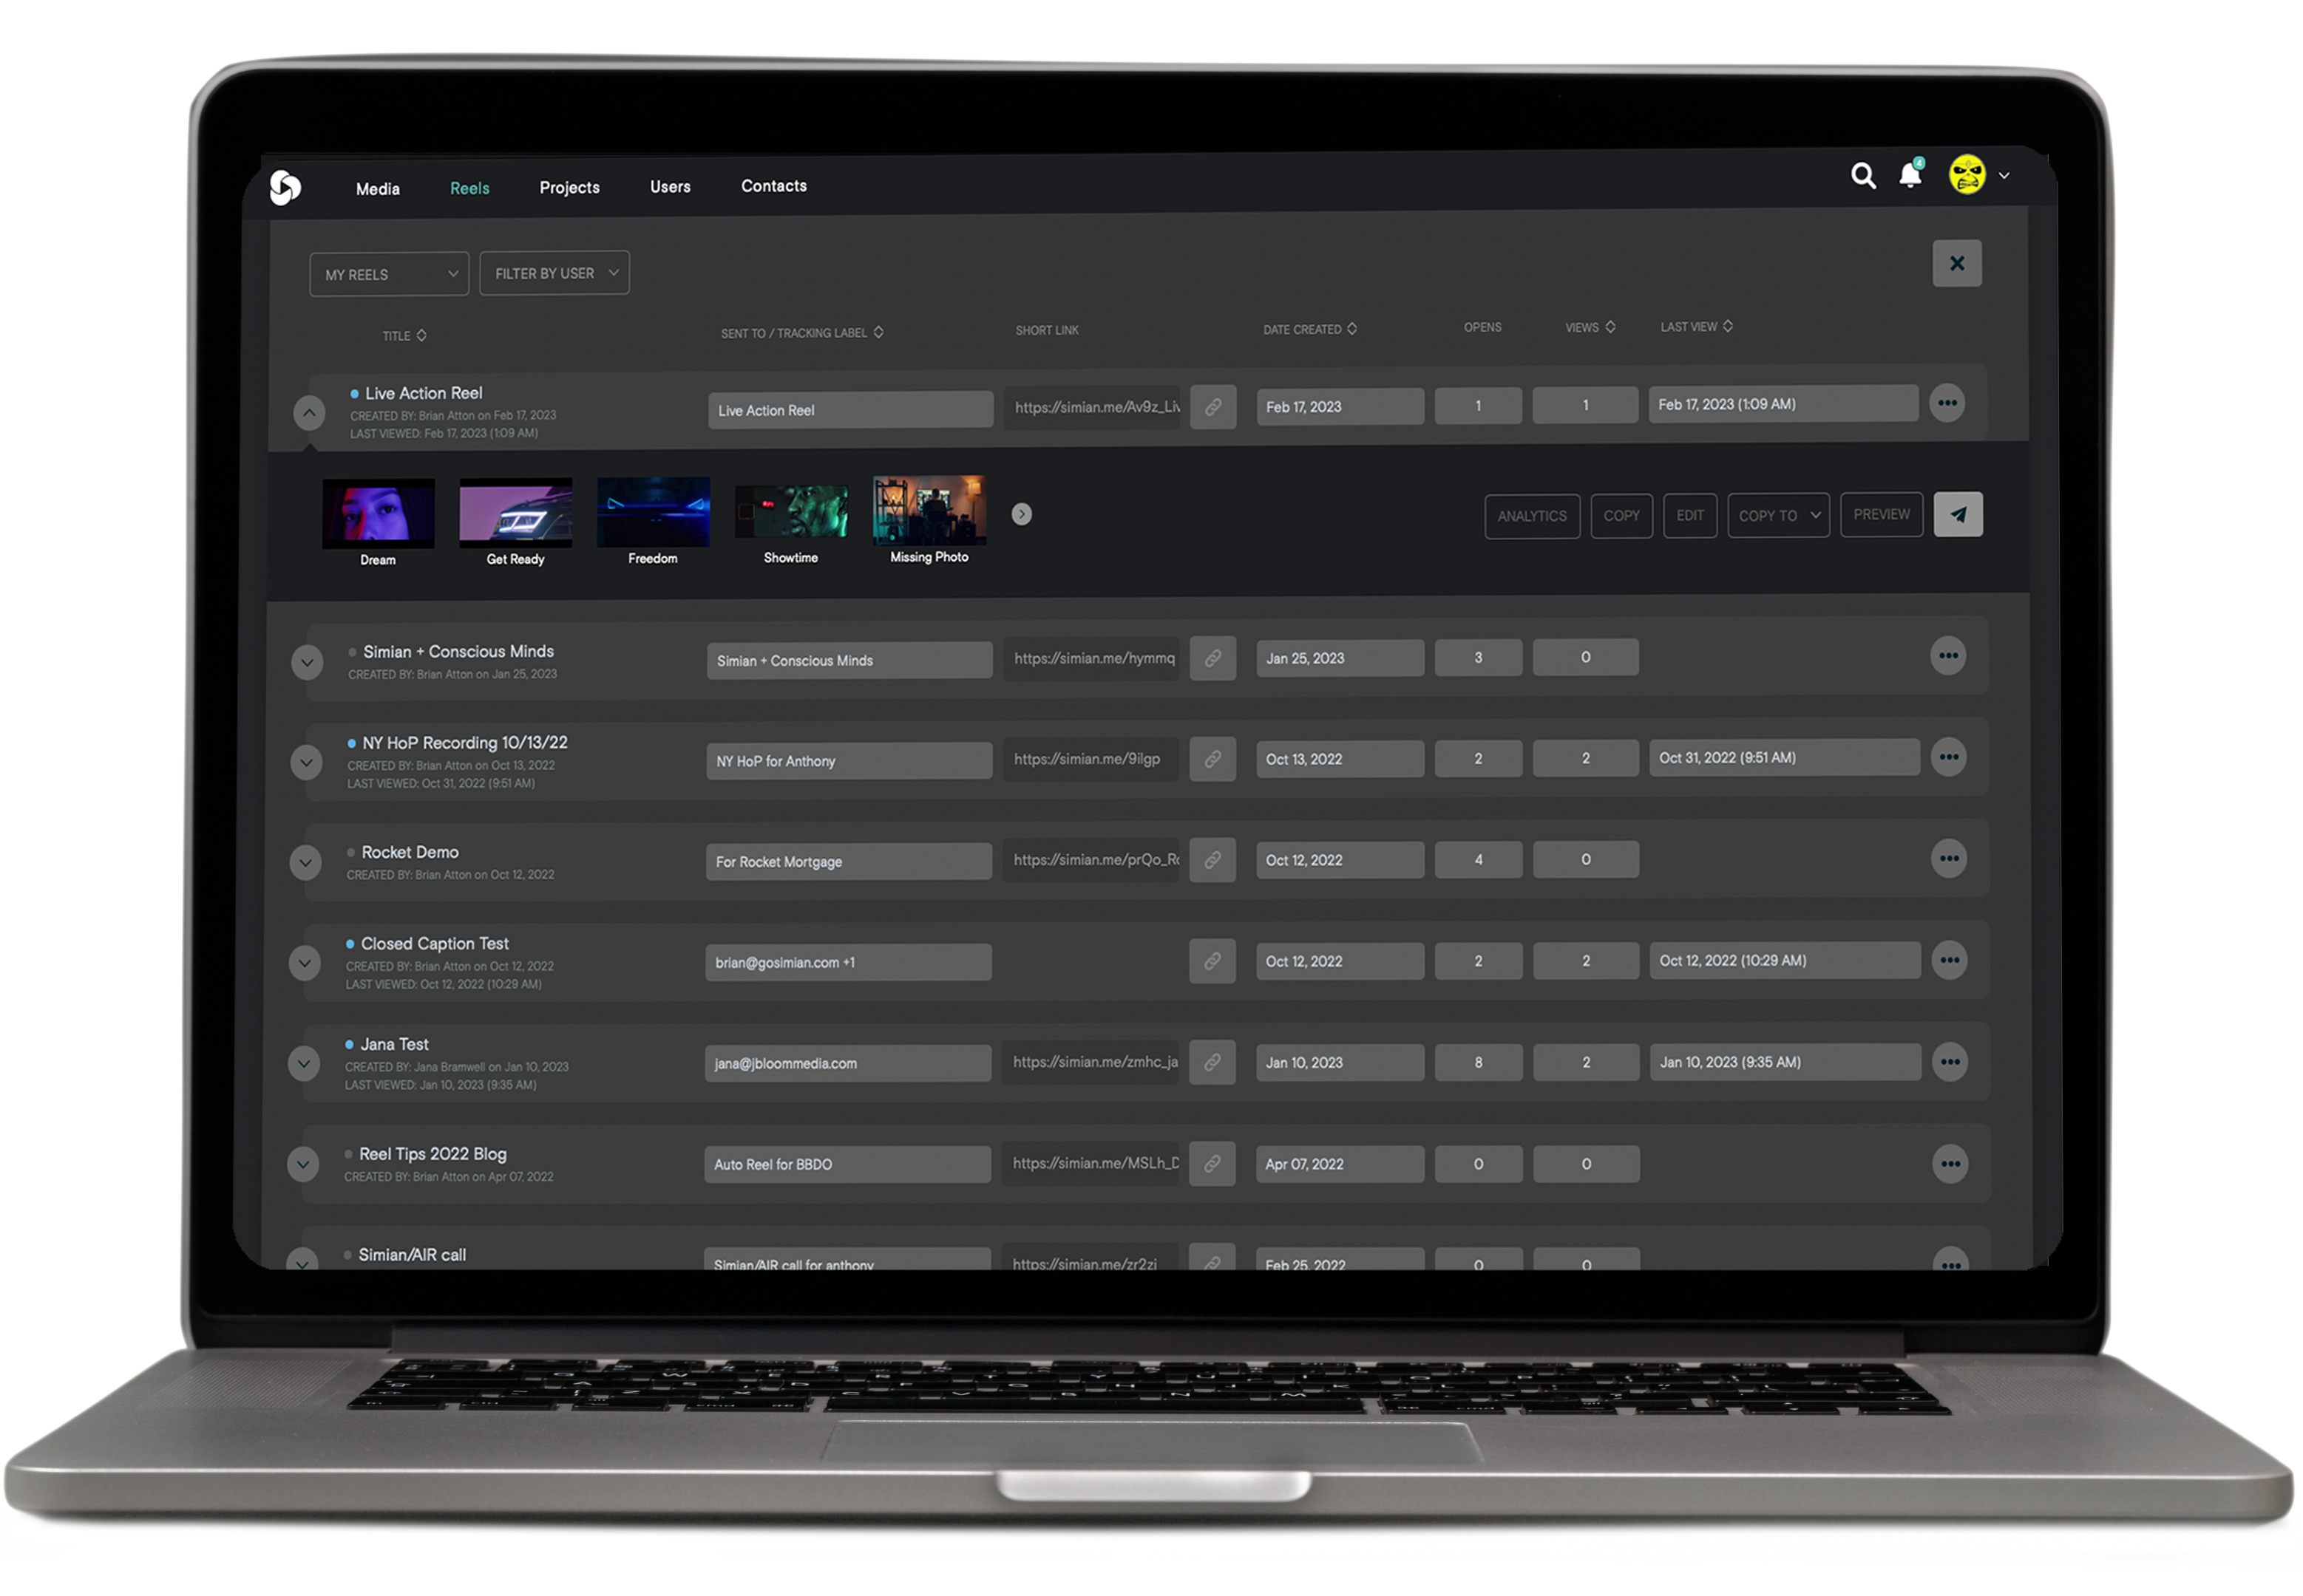Copy short link for Reel Tips 2022 Blog
The width and height of the screenshot is (2303, 1596).
(x=1212, y=1163)
